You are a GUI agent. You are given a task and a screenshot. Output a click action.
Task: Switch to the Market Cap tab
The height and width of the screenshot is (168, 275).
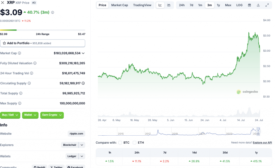click(x=119, y=5)
